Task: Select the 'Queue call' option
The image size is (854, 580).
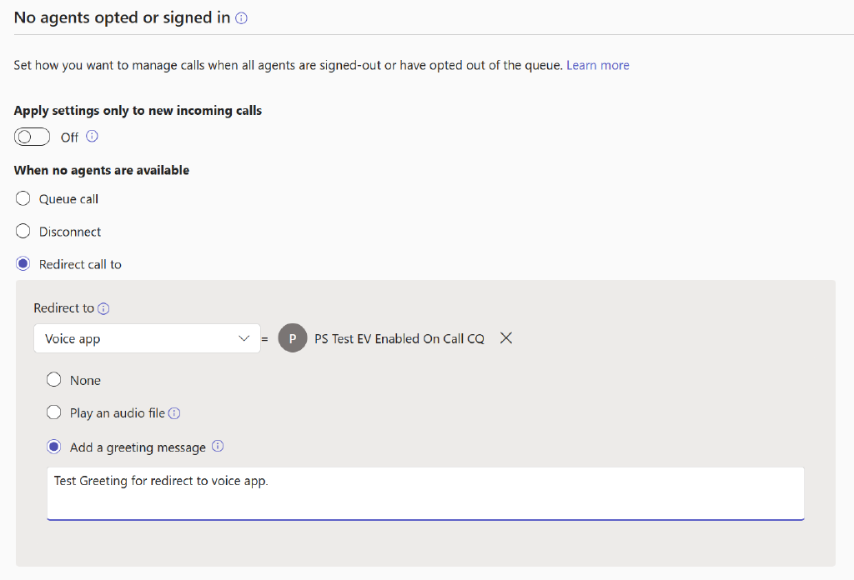Action: (x=23, y=198)
